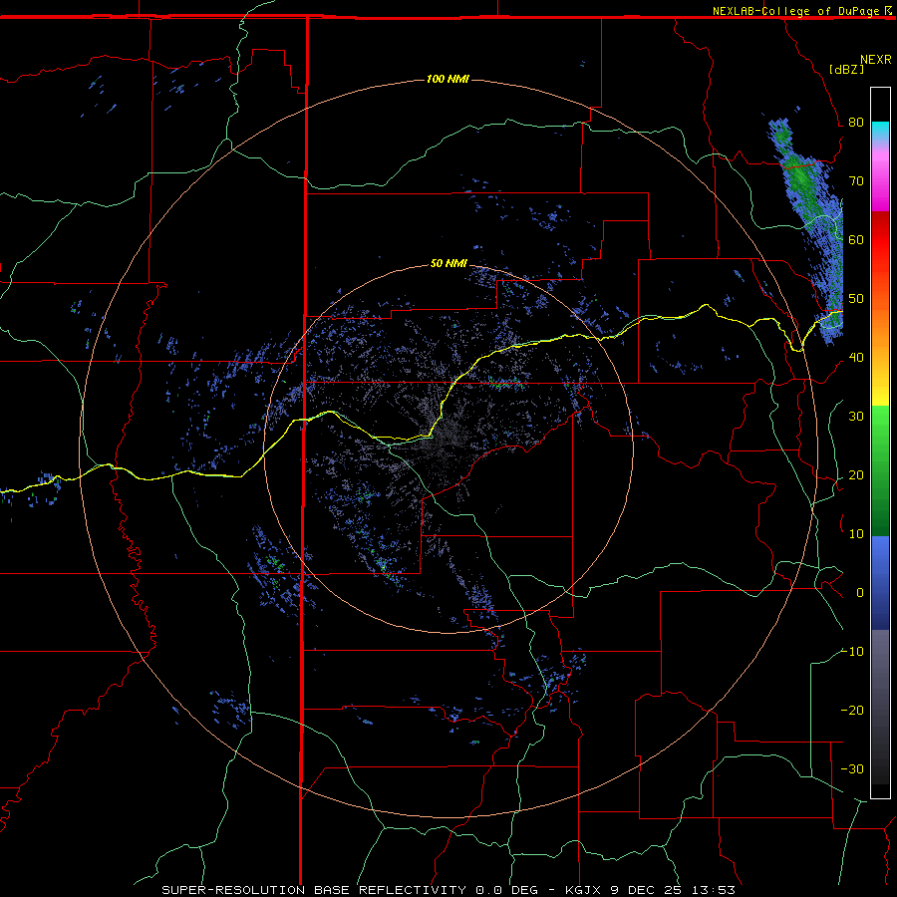Click the 10 dBZ scale value
Viewport: 897px width, 897px height.
coord(856,534)
